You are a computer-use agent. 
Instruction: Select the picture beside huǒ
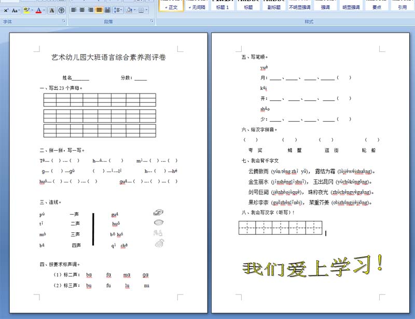159,222
